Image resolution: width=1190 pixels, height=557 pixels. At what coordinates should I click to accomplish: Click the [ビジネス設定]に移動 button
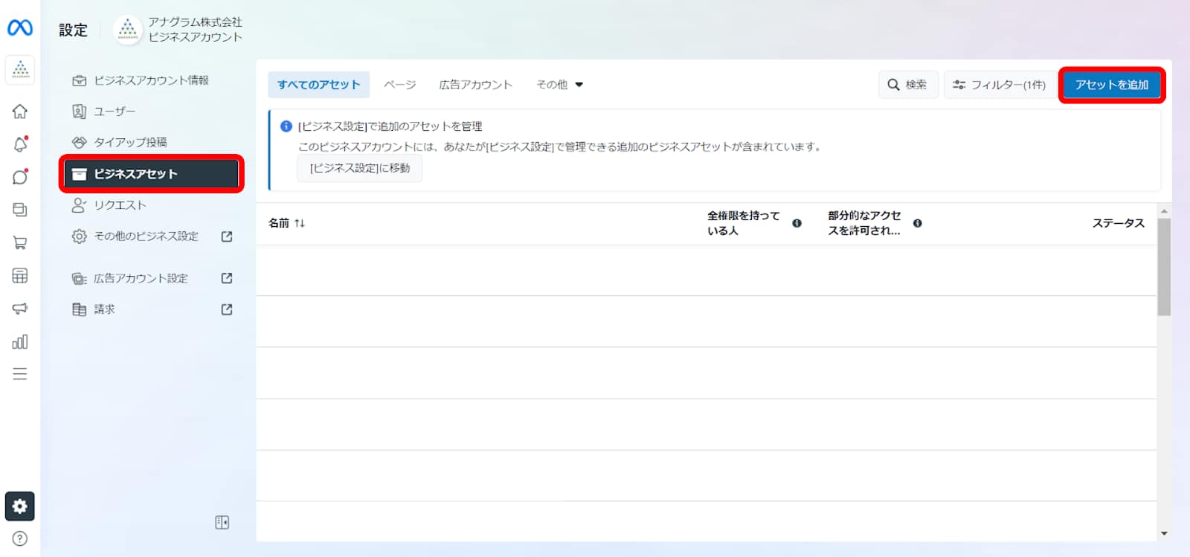tap(360, 168)
